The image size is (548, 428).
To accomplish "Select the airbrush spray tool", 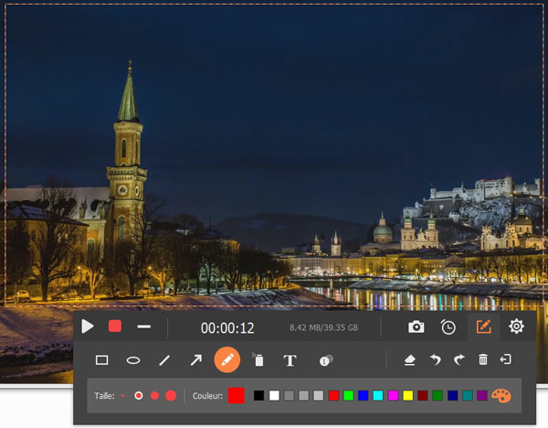I will [258, 360].
